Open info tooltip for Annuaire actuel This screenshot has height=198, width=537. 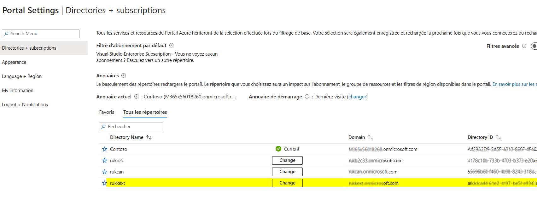(x=137, y=96)
